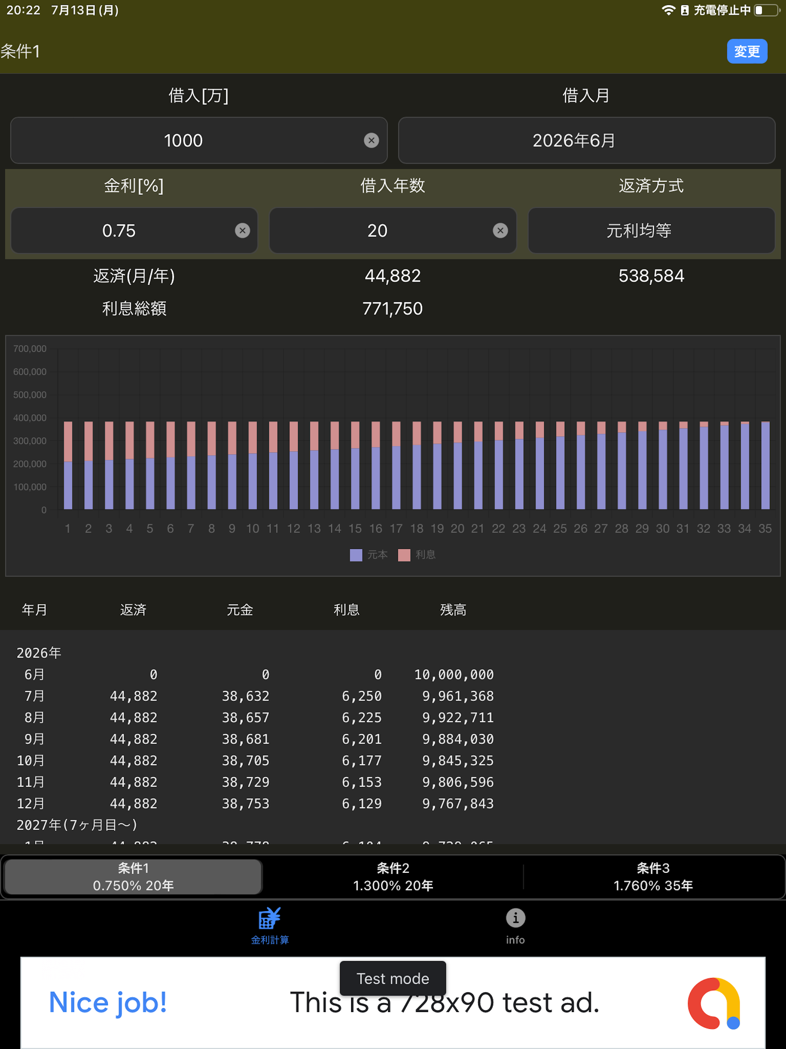Tap yearly payment value 538,584
Viewport: 786px width, 1049px height.
(652, 276)
